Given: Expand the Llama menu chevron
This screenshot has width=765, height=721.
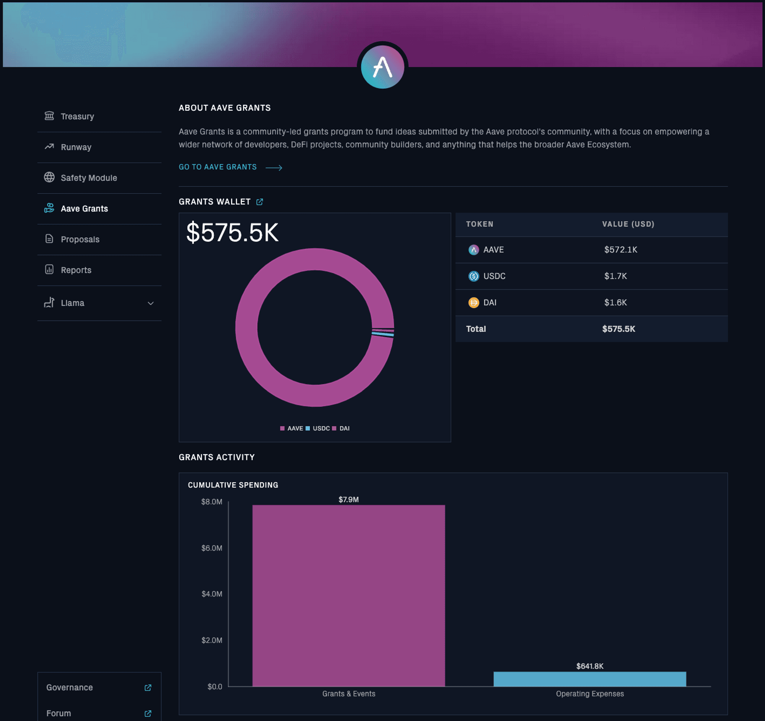Looking at the screenshot, I should click(x=151, y=304).
